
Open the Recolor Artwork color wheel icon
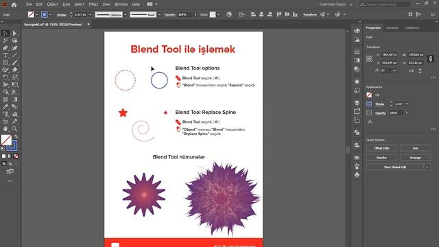228,14
